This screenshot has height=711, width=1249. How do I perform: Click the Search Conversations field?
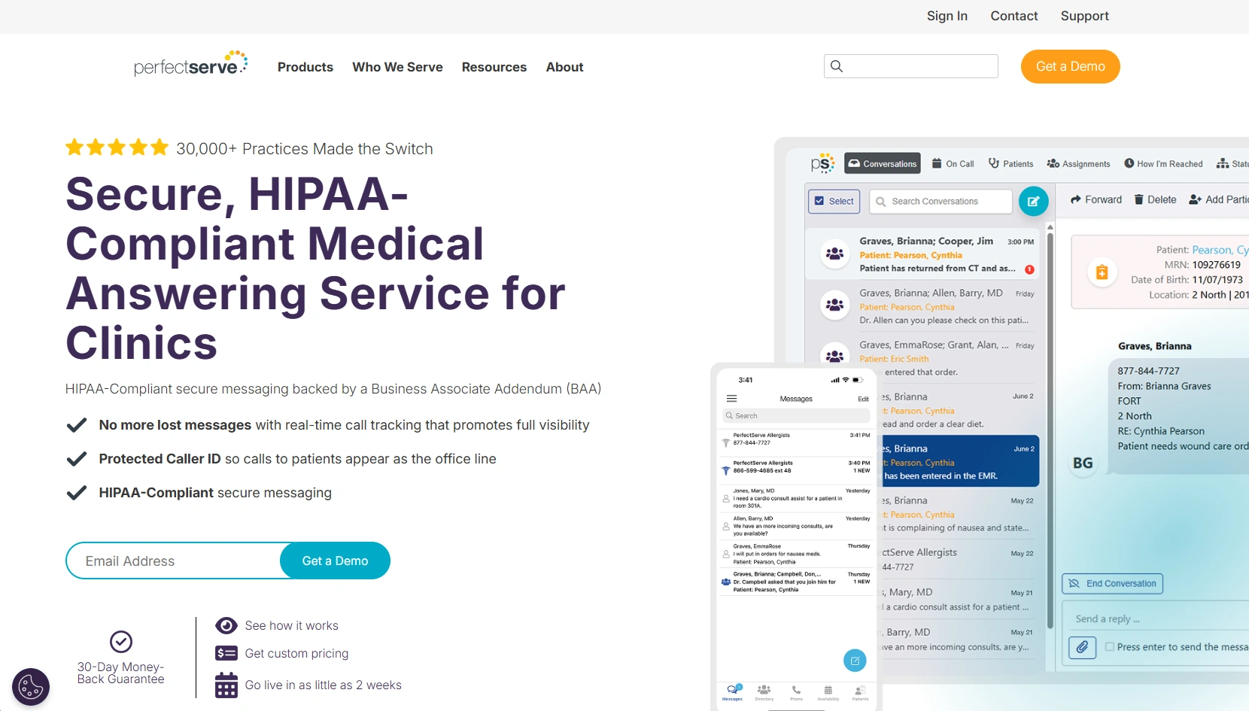click(941, 201)
